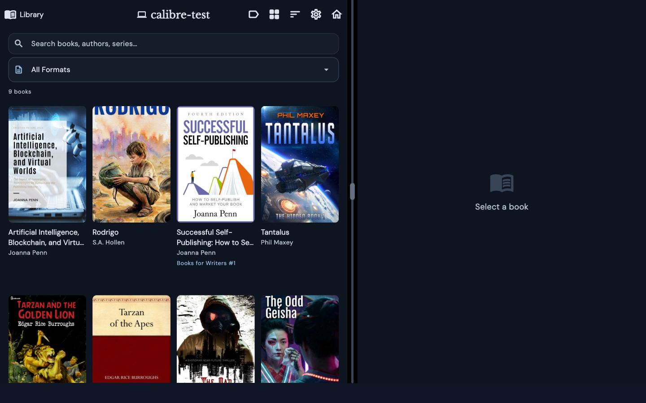Open Tarzan and the Golden Lion cover

click(x=47, y=339)
